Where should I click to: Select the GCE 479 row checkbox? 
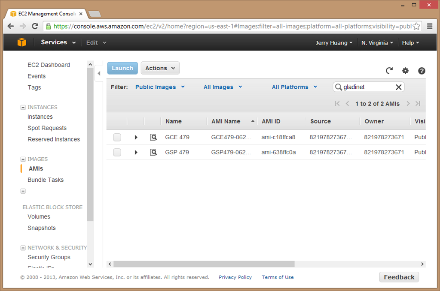point(117,137)
